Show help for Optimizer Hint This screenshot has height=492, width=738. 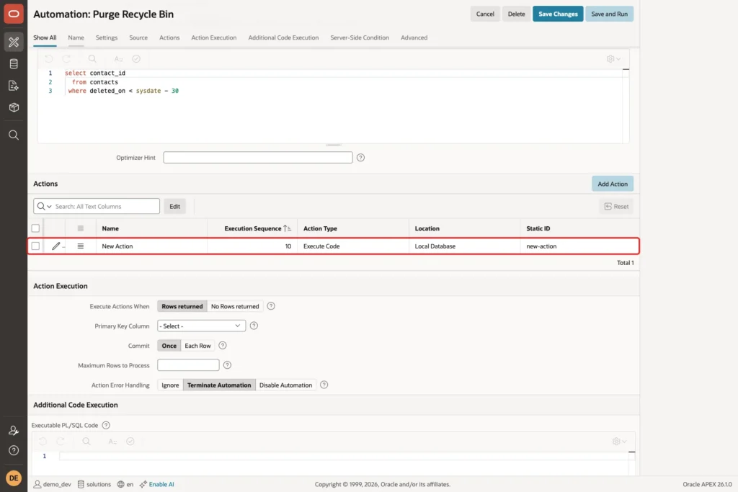pos(360,158)
